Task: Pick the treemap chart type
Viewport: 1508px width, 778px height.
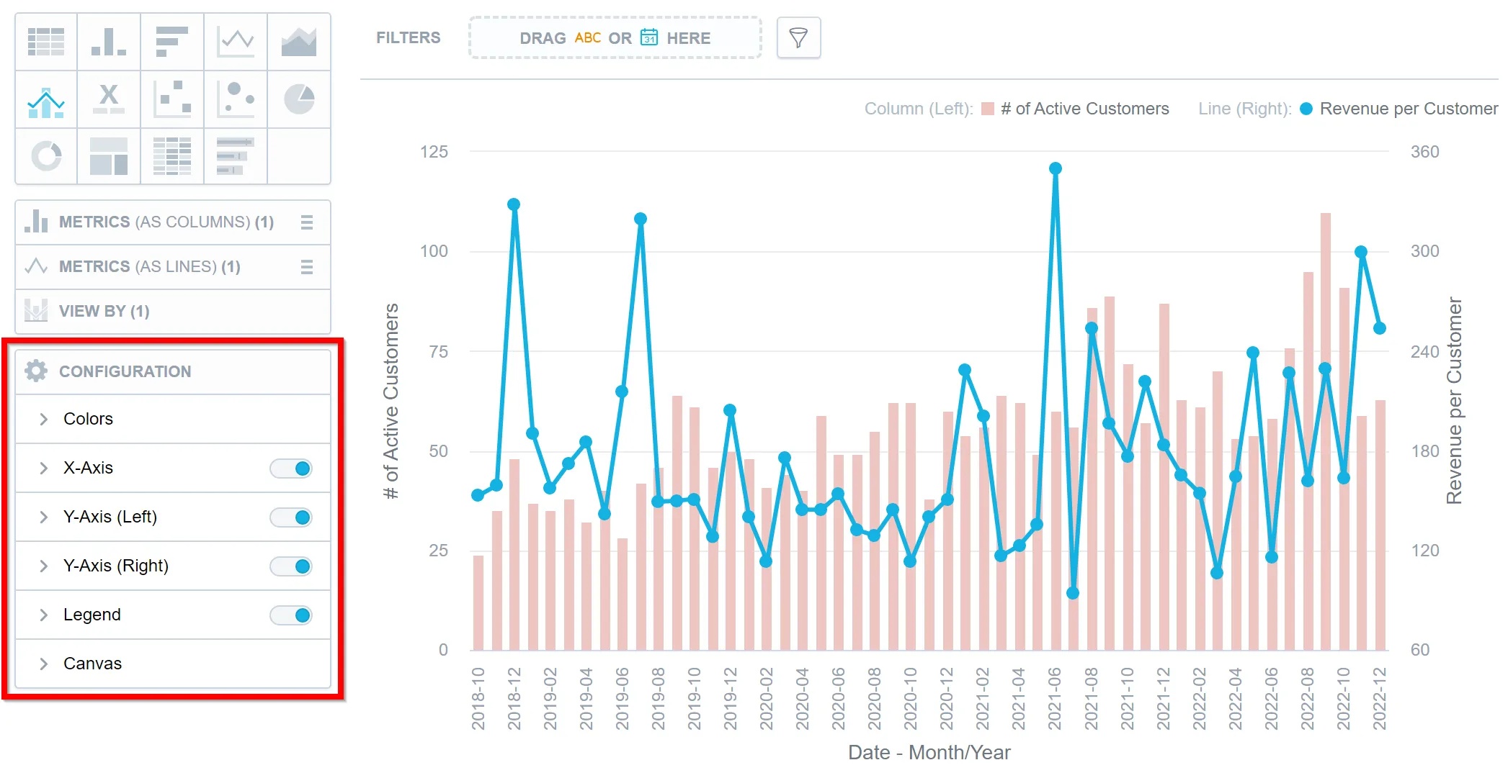Action: pos(109,156)
